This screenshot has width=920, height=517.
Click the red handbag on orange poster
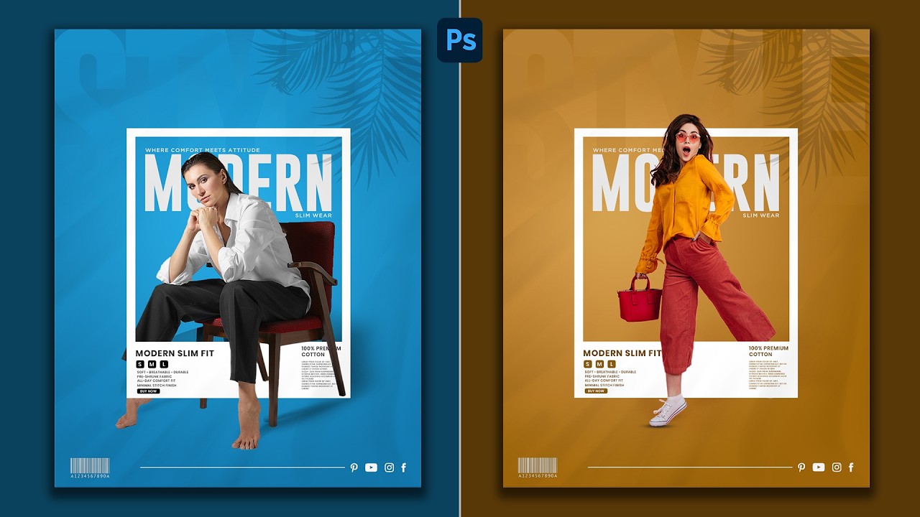[x=640, y=297]
